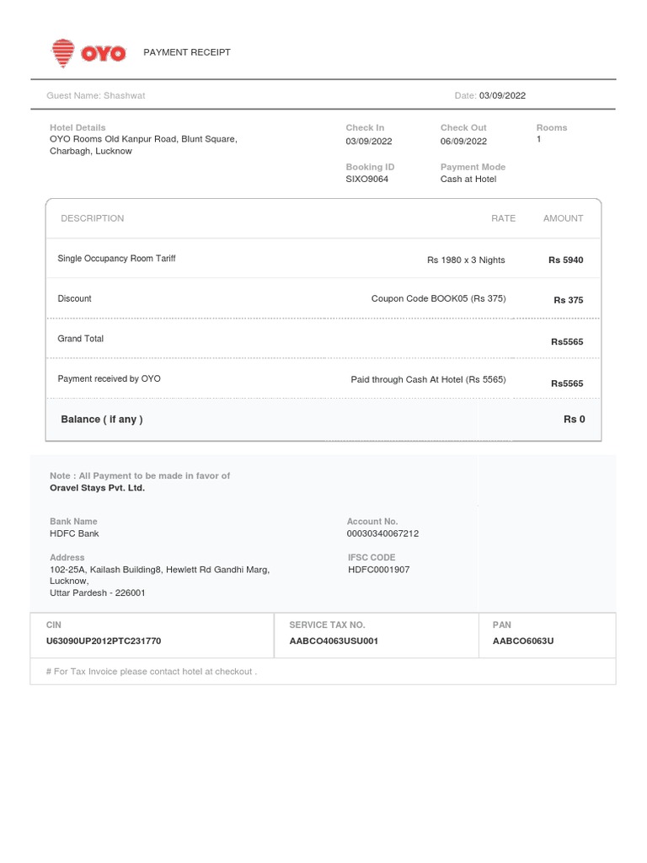Screen dimensions: 647x863
Task: Click the DESCRIPTION column header
Action: click(x=93, y=218)
